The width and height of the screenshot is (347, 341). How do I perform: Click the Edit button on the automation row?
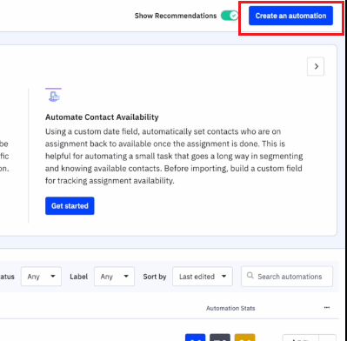tap(300, 338)
